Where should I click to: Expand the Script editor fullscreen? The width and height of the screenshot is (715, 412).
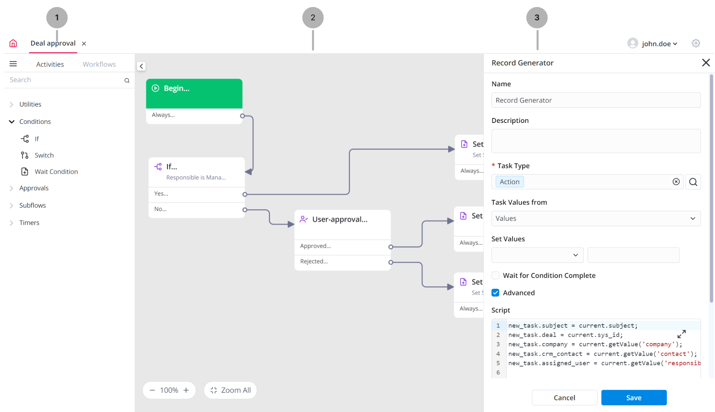pos(682,334)
